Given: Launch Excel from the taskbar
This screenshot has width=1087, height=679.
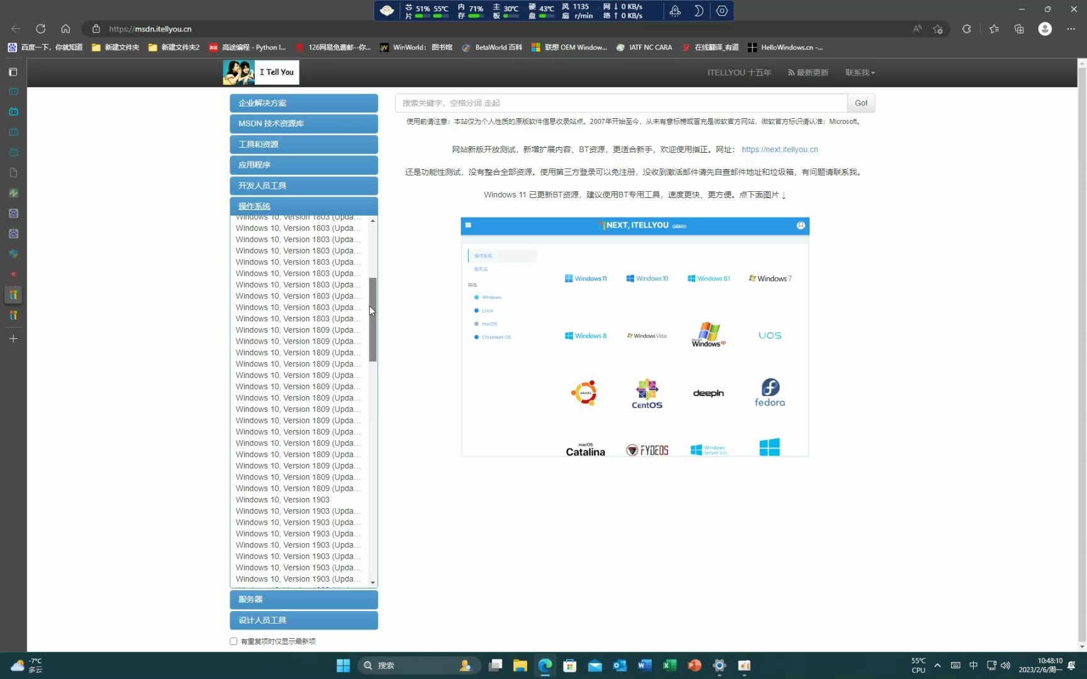Looking at the screenshot, I should [669, 665].
